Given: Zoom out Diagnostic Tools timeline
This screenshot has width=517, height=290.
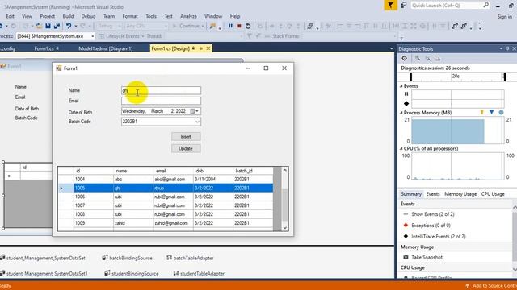Looking at the screenshot, I should [x=428, y=59].
